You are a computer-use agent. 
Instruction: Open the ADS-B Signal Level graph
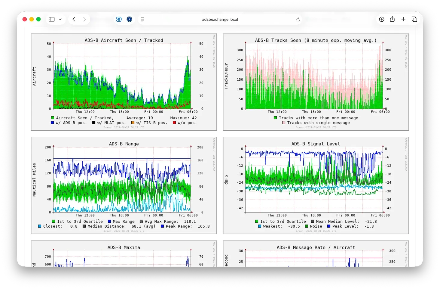tap(316, 185)
